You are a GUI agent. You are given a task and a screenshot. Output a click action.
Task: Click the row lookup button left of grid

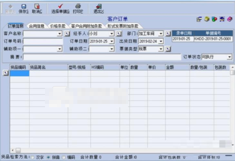[x=6, y=73]
